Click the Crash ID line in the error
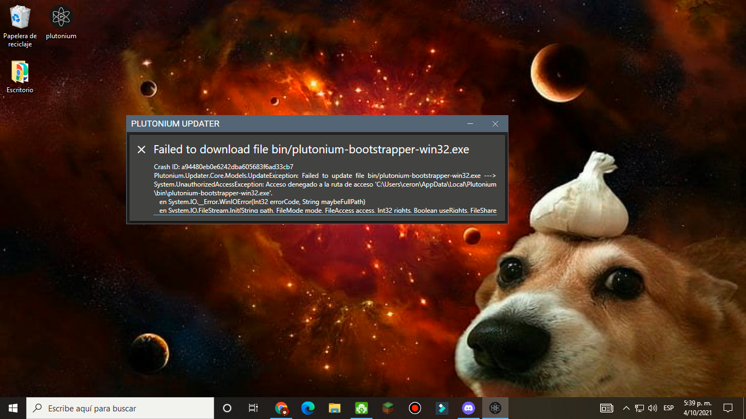 tap(224, 166)
